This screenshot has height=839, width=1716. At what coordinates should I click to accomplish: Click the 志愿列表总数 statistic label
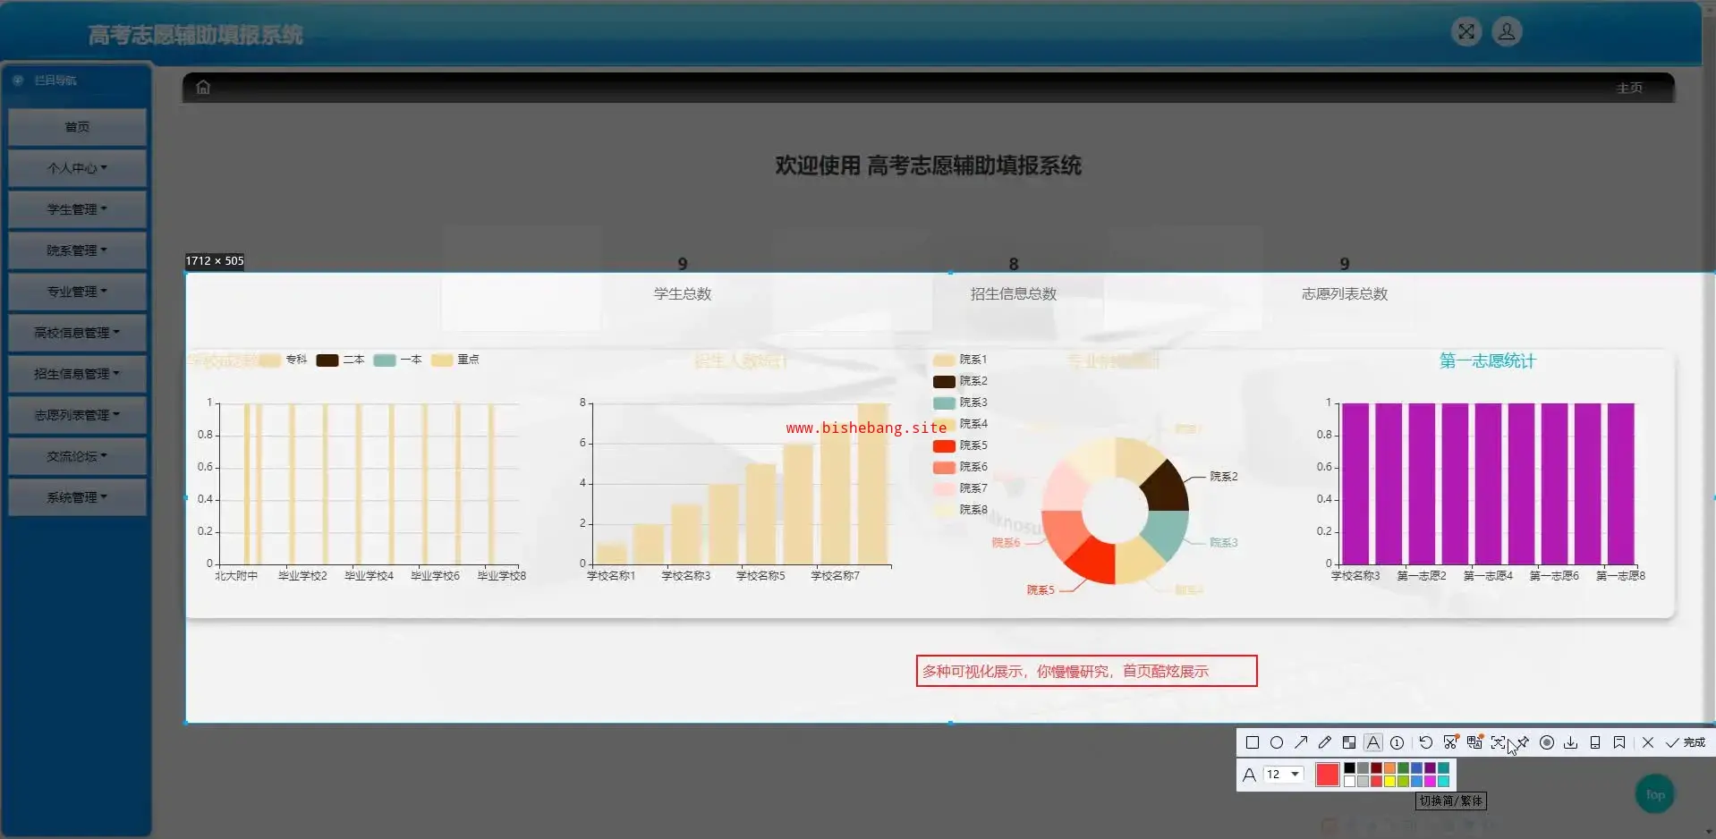tap(1345, 293)
